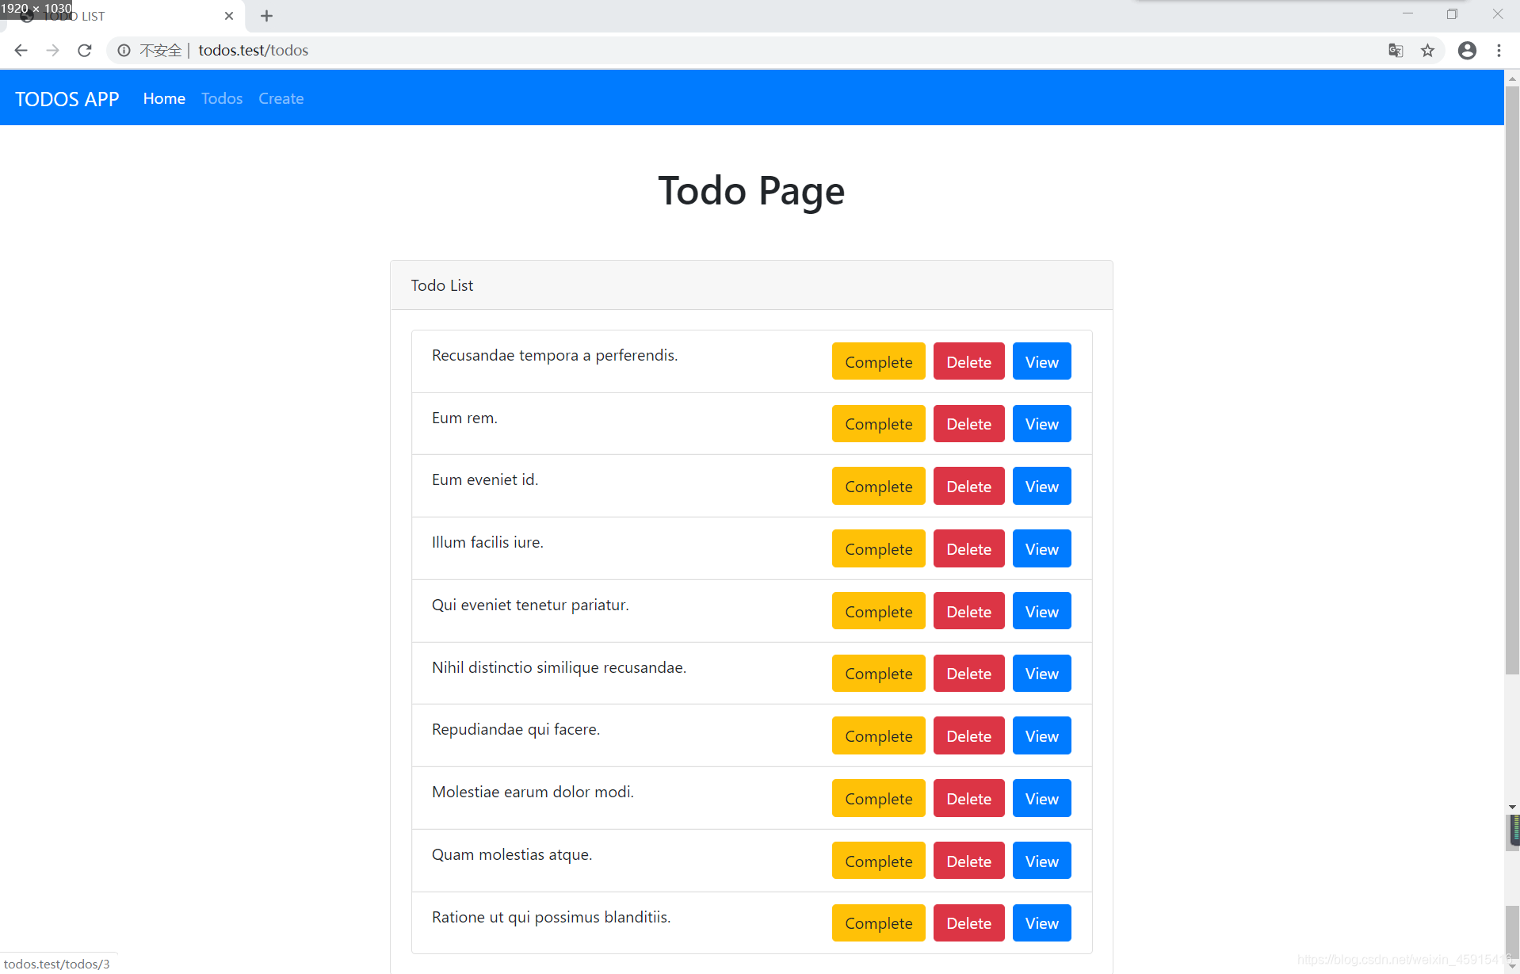Select the TODO LIST browser tab
The image size is (1520, 974).
123,16
